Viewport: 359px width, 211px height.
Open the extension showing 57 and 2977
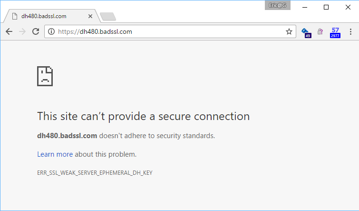coord(335,32)
